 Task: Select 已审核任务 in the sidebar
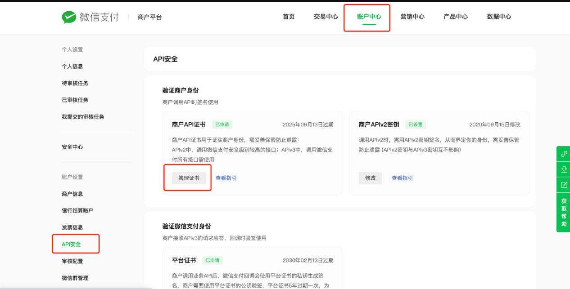(75, 100)
